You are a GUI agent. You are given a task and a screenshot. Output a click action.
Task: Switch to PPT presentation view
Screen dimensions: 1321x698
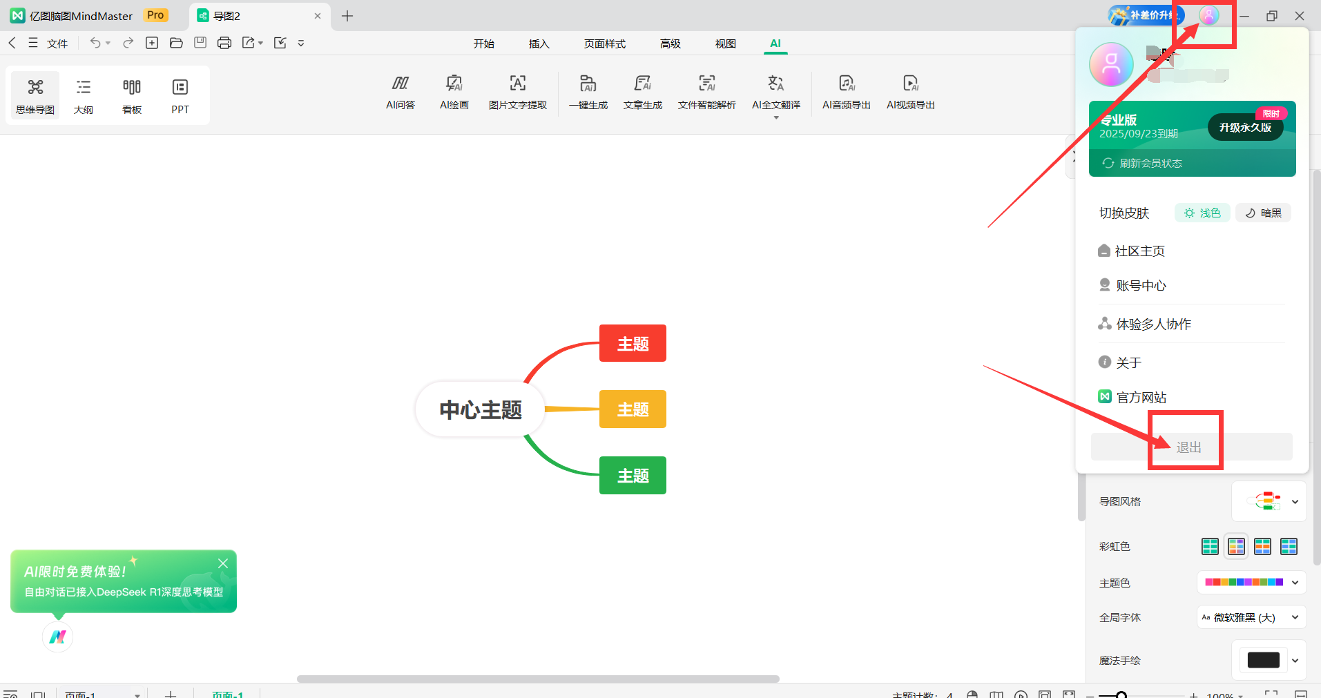(x=180, y=95)
